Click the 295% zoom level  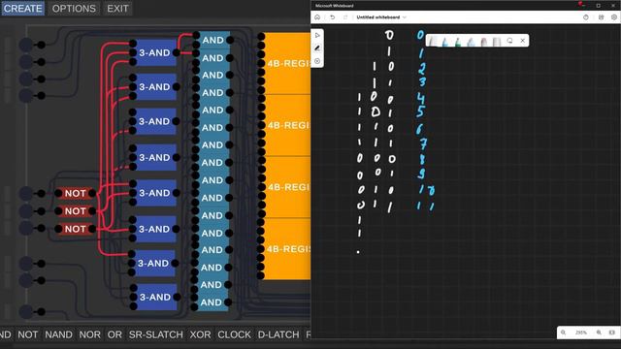pos(581,333)
